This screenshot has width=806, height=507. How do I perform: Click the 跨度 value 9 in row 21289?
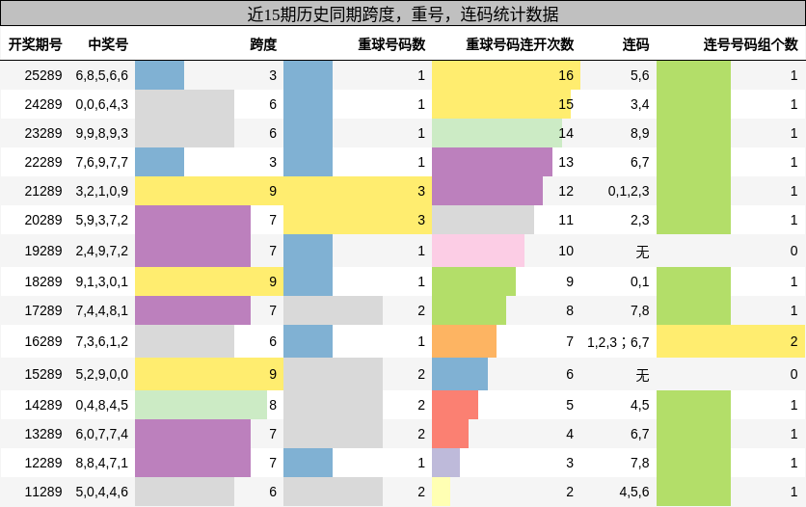tap(273, 191)
